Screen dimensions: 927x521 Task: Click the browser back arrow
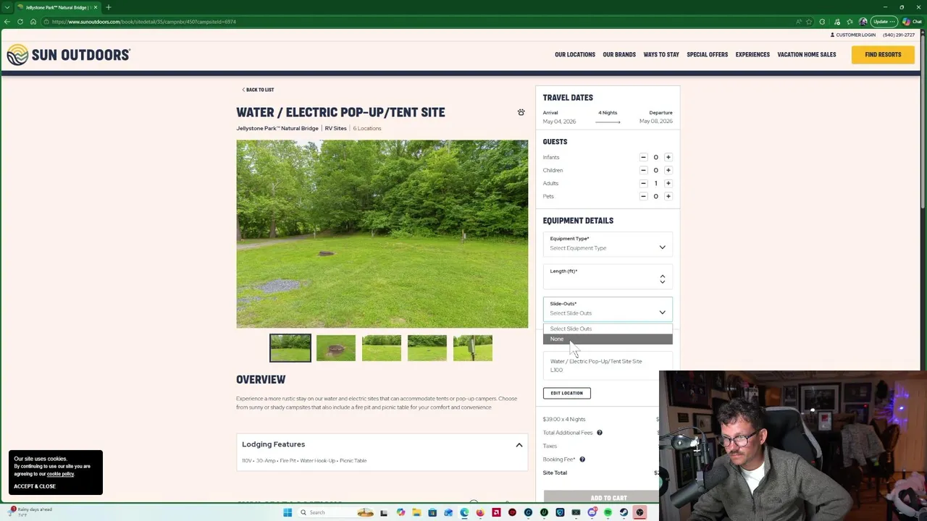coord(7,22)
